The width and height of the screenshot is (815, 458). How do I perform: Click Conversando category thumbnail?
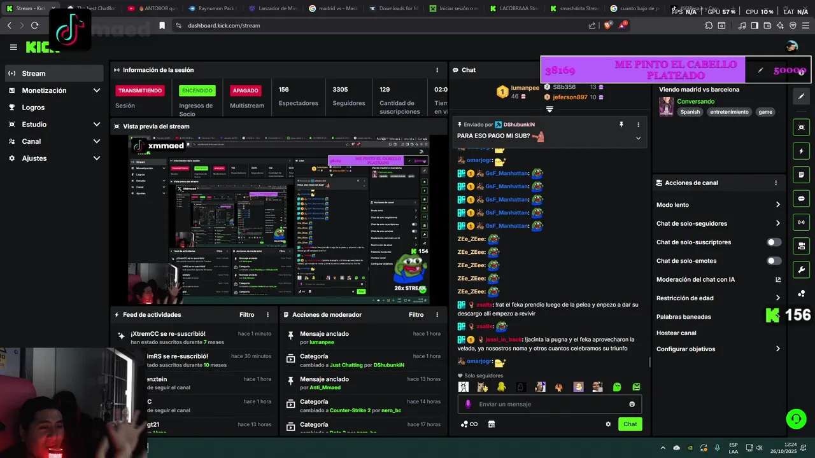(666, 107)
